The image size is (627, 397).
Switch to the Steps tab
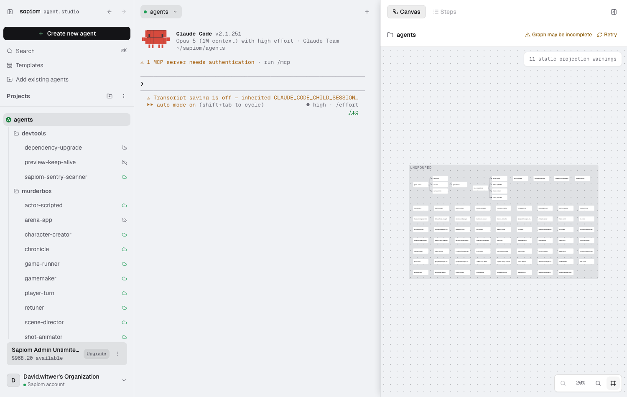[445, 12]
